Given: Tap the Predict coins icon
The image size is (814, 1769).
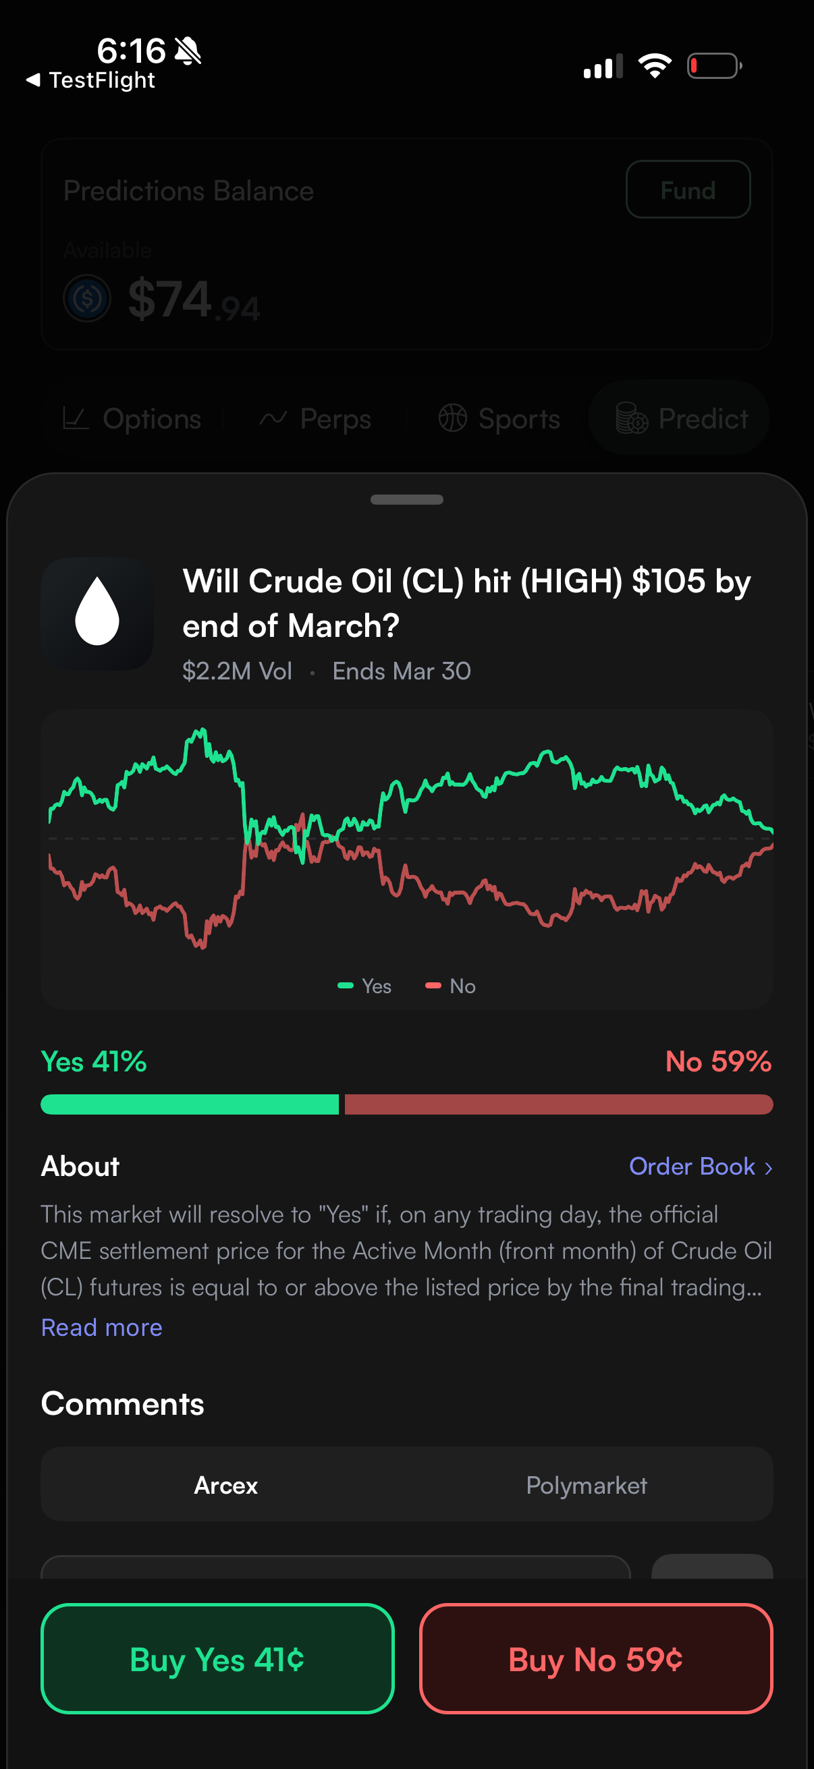Looking at the screenshot, I should (631, 418).
